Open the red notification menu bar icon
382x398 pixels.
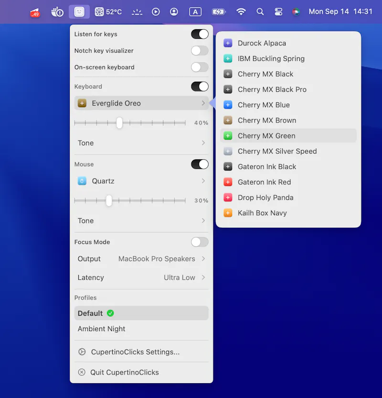click(x=35, y=12)
